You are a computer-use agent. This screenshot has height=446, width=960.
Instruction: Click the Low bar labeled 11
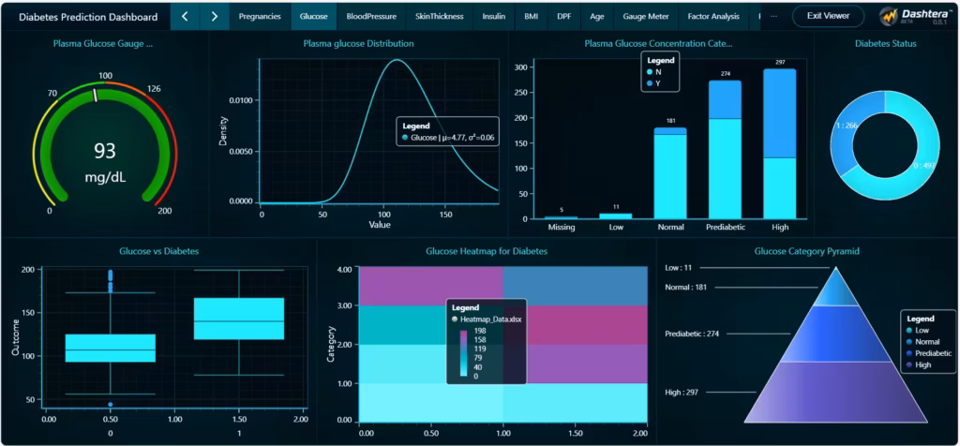[616, 216]
